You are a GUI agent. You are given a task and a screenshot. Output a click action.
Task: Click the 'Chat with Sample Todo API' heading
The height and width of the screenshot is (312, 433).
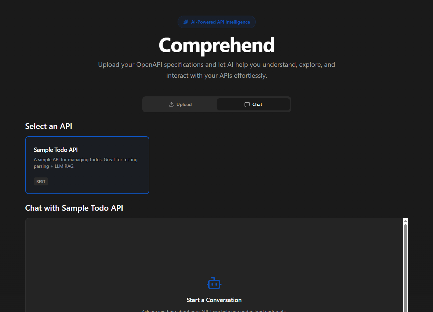click(x=74, y=208)
